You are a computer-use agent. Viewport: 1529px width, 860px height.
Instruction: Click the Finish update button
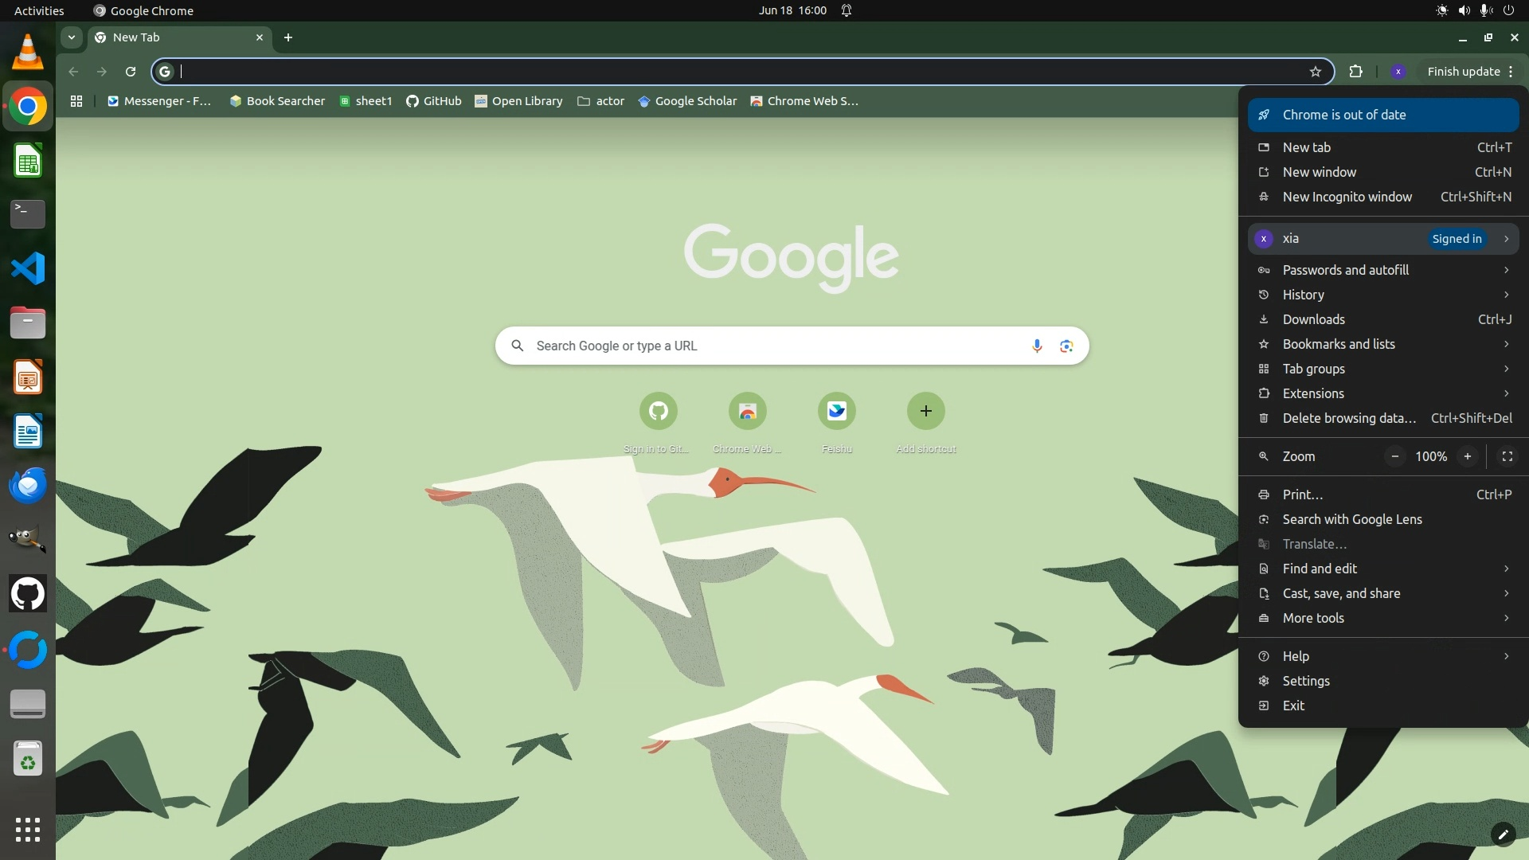coord(1463,72)
